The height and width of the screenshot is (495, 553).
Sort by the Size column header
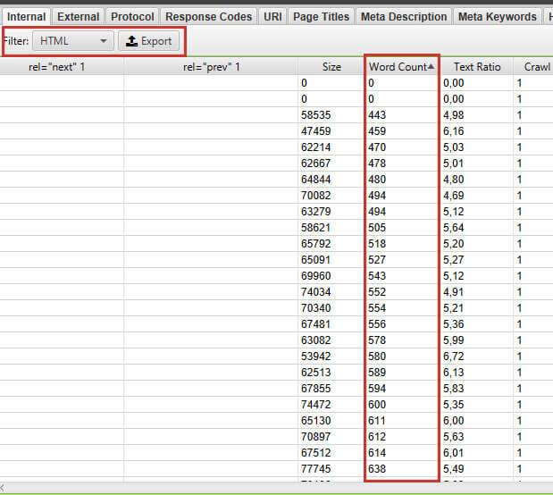(331, 67)
